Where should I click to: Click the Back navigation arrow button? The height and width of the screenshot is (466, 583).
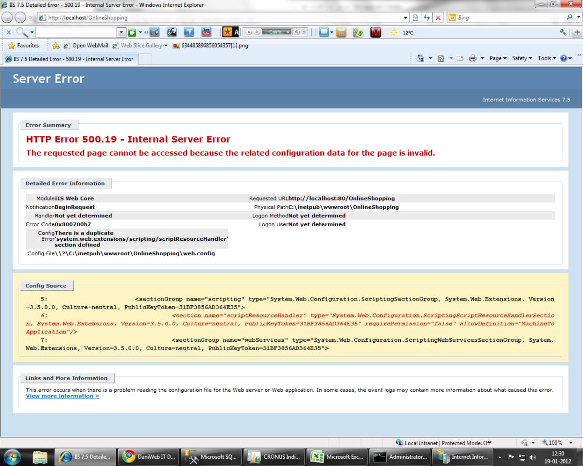pyautogui.click(x=7, y=17)
